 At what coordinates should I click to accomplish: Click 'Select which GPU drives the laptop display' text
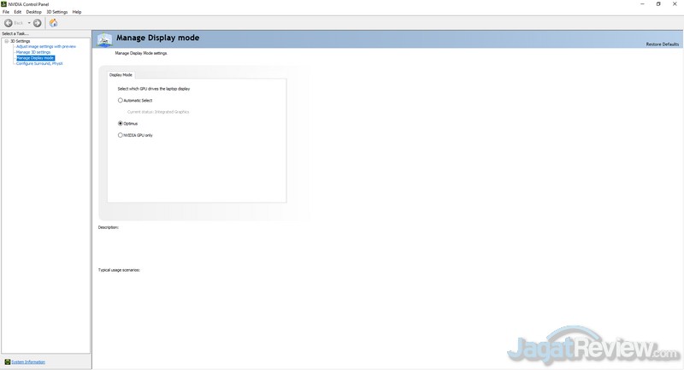tap(154, 89)
